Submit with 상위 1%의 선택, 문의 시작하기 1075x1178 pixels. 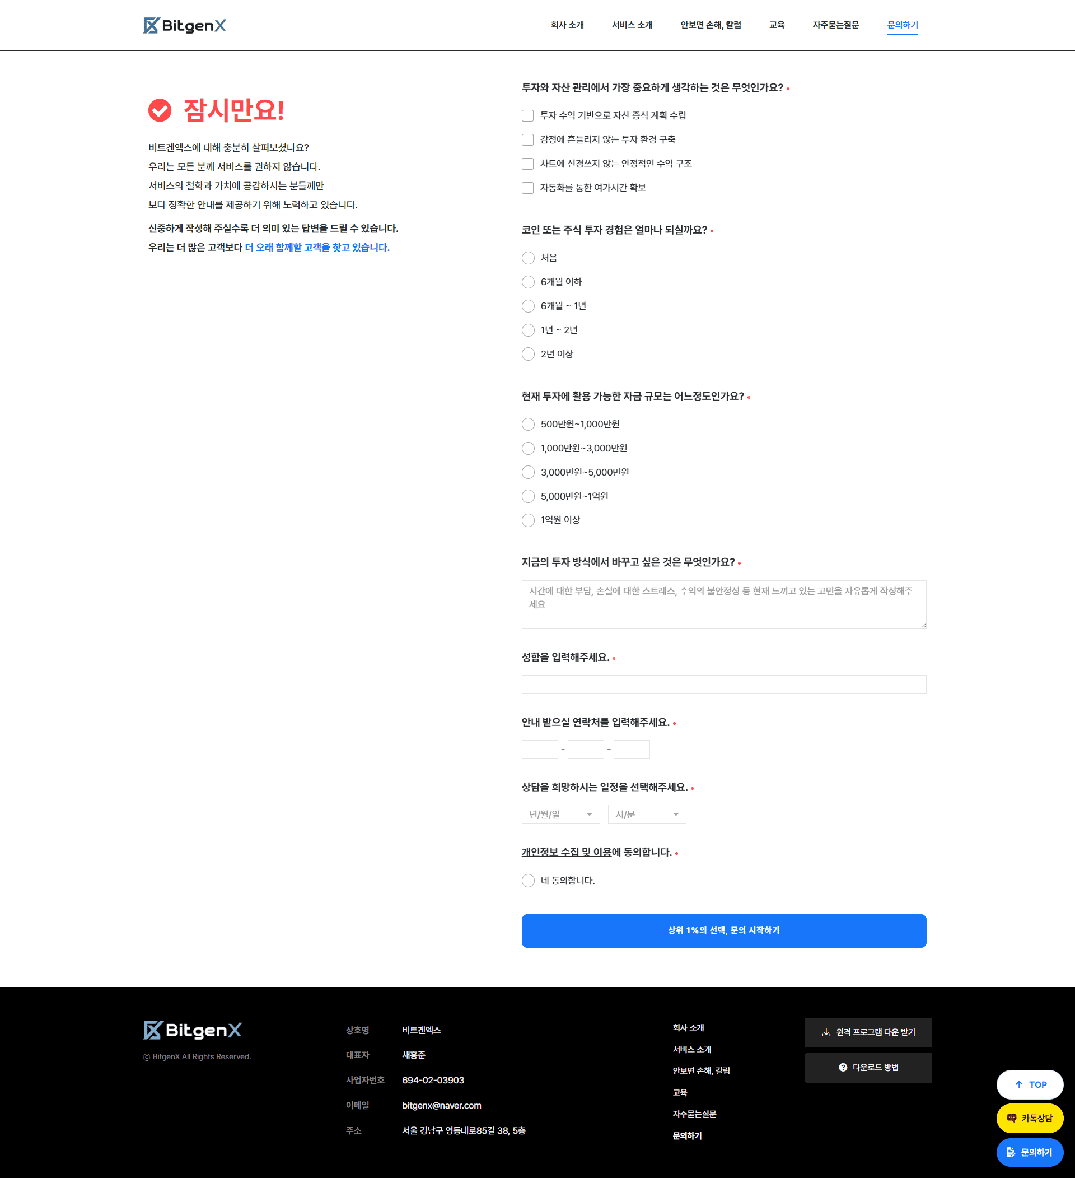[x=723, y=931]
